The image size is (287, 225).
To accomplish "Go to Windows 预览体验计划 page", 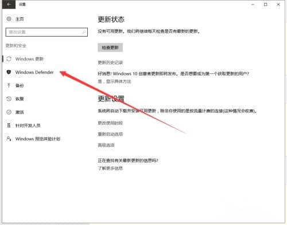I will pos(38,139).
